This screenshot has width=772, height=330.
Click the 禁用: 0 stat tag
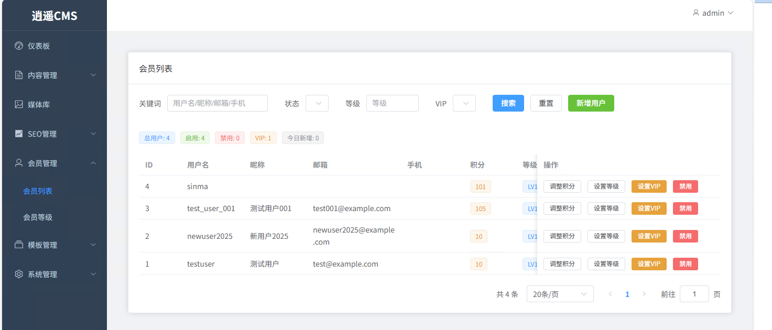(230, 138)
